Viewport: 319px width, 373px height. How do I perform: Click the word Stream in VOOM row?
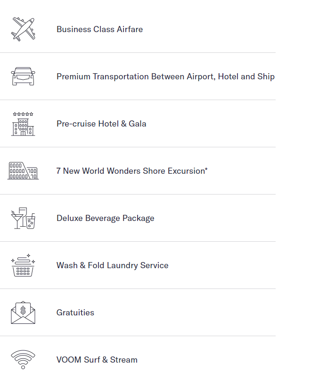(123, 360)
